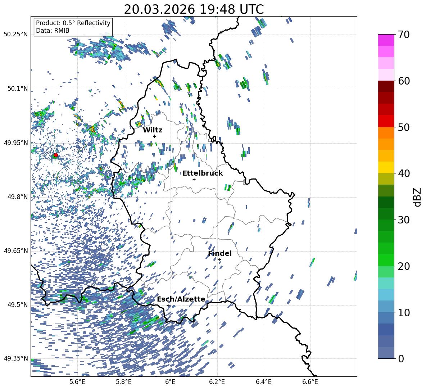The height and width of the screenshot is (389, 426).
Task: Click the red radar site dot
Action: (55, 155)
